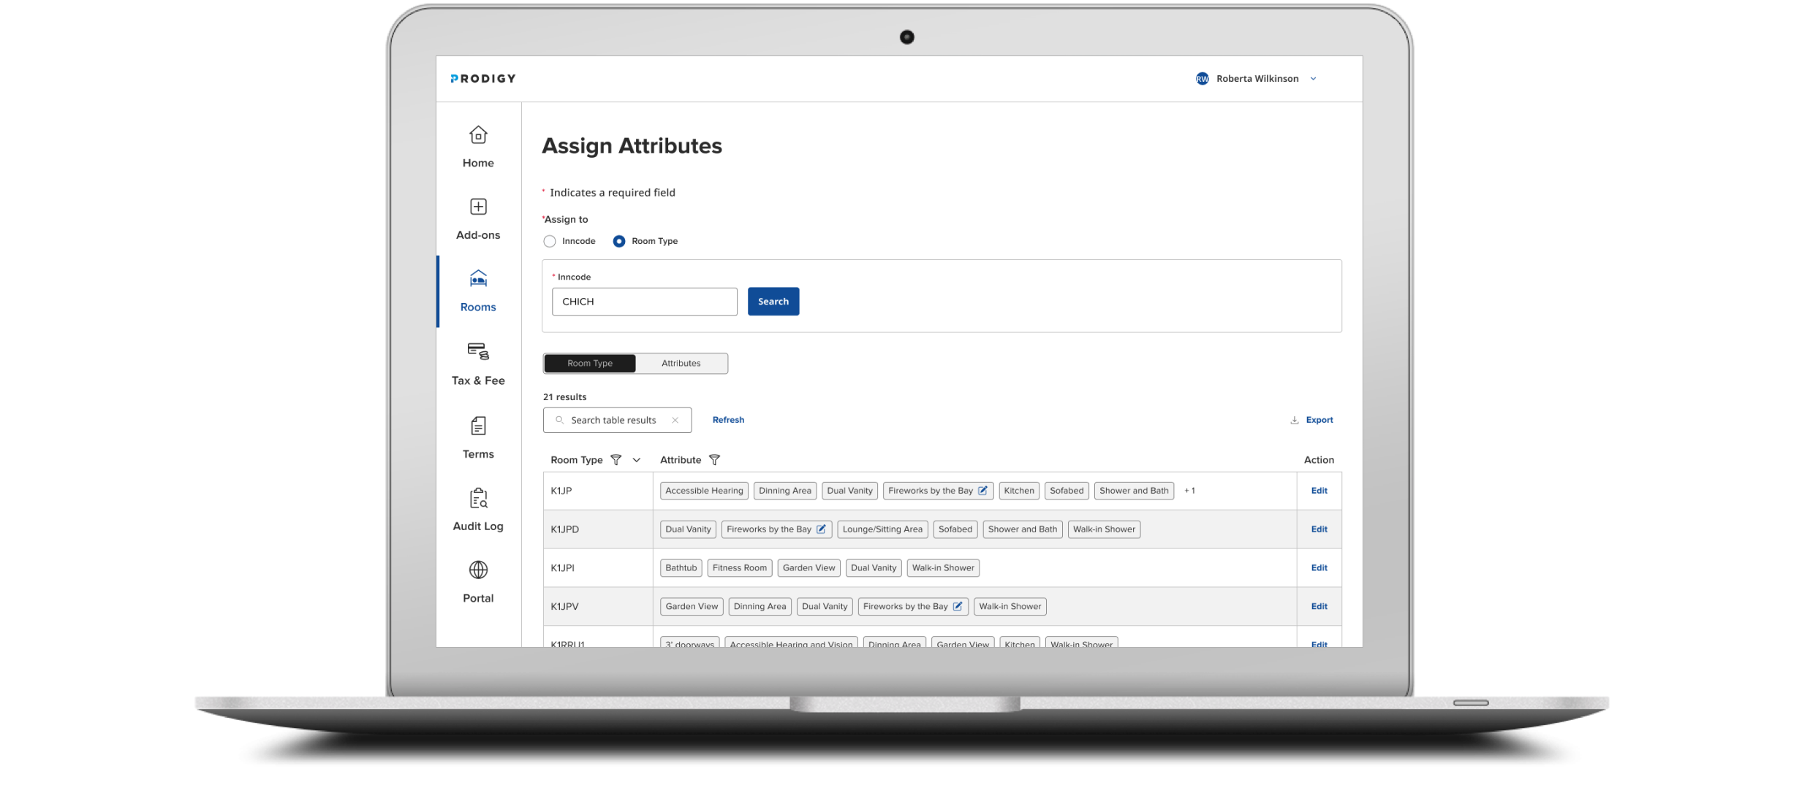
Task: Click the Inncode field containing CHICH
Action: pos(643,301)
